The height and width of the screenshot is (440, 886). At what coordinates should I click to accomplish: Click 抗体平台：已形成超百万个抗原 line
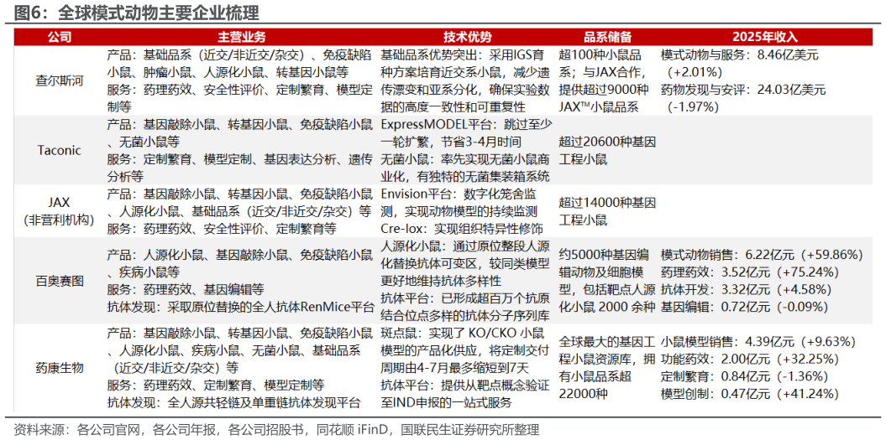(x=465, y=298)
